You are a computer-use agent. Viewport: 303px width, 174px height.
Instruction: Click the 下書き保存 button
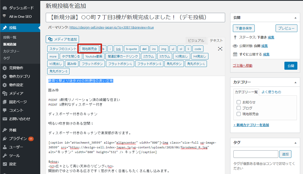[x=244, y=28]
